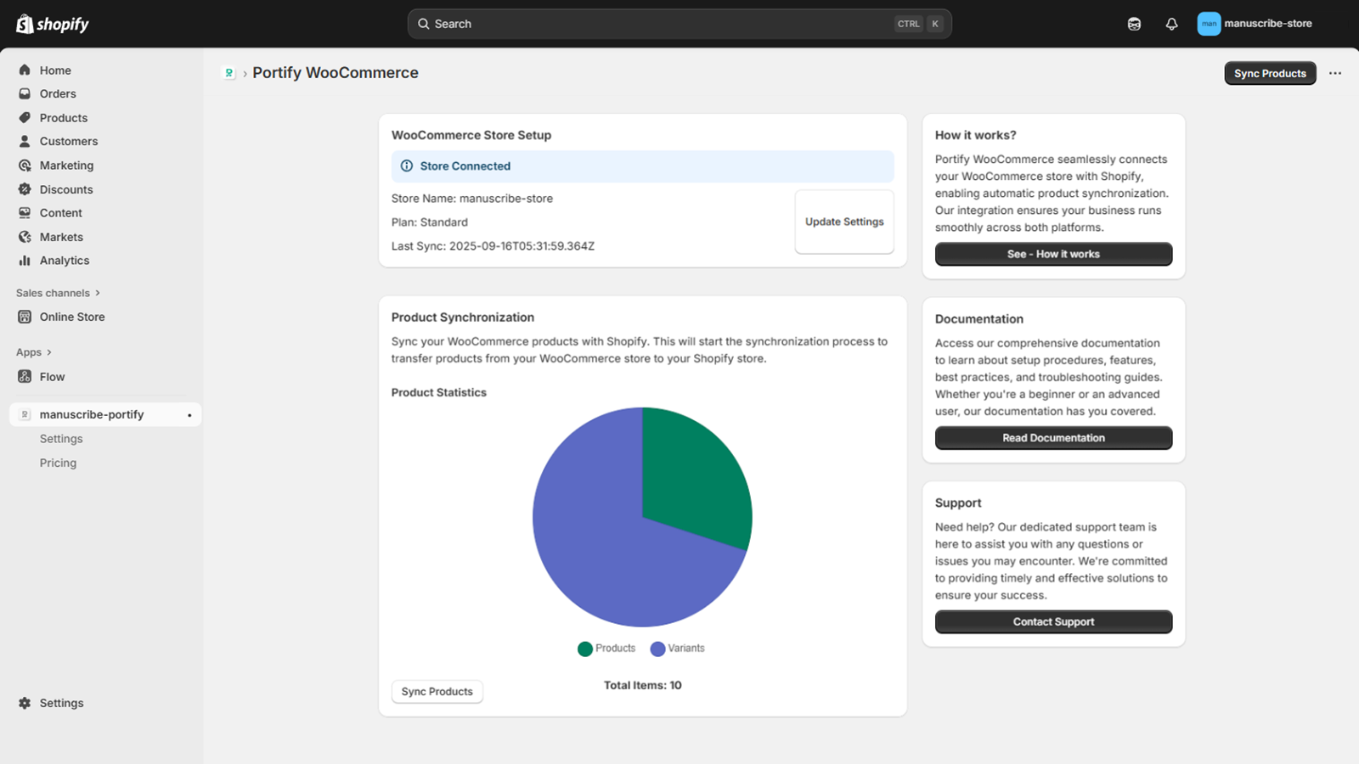Open Read Documentation

(1053, 437)
